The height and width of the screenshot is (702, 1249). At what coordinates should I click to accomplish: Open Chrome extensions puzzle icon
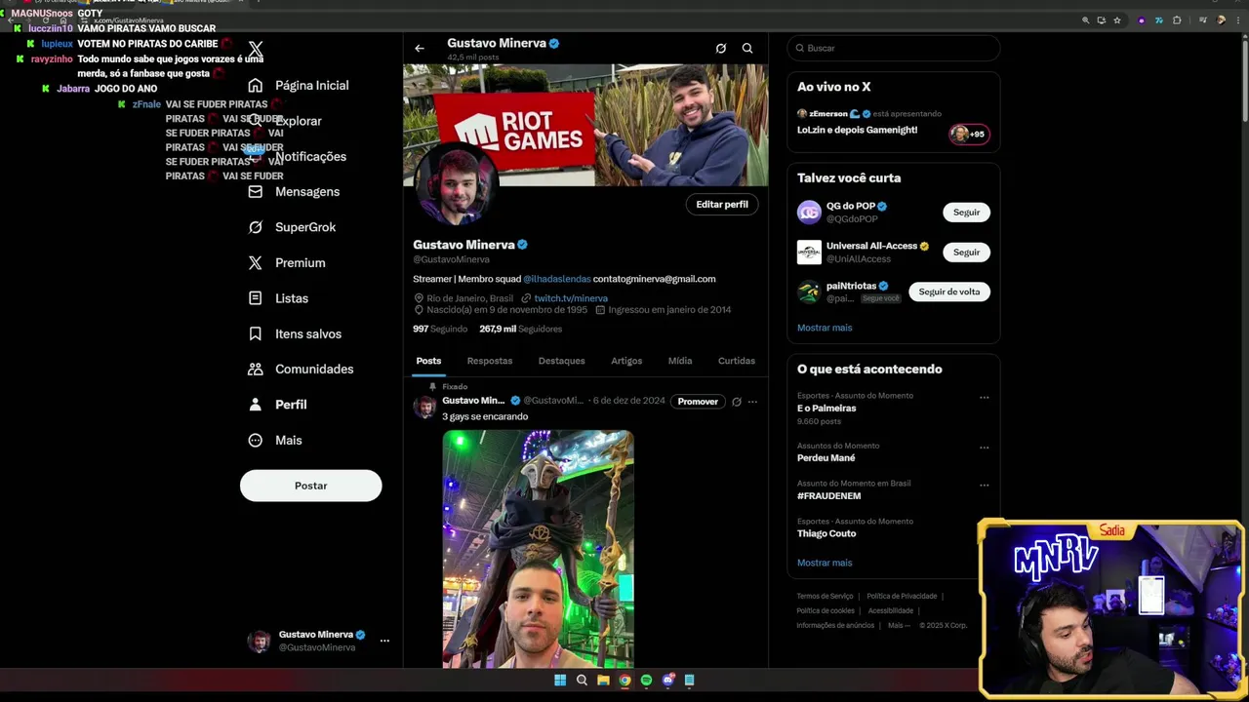[x=1177, y=19]
